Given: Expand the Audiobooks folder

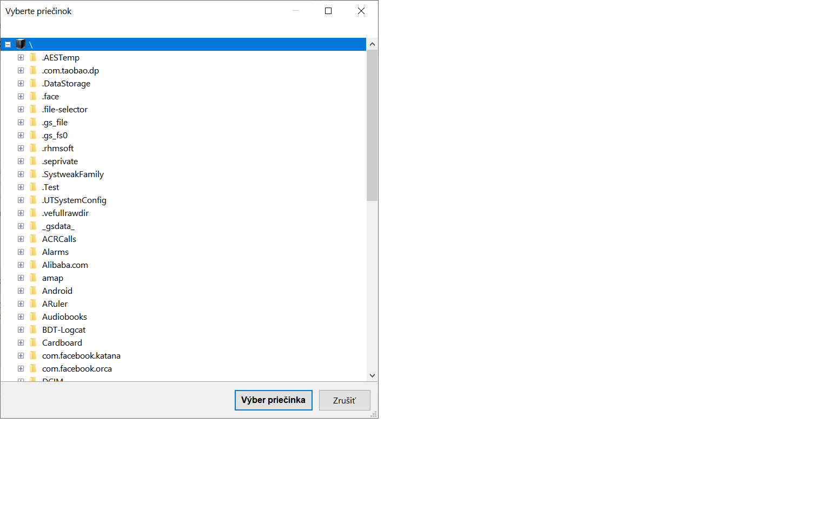Looking at the screenshot, I should coord(21,317).
